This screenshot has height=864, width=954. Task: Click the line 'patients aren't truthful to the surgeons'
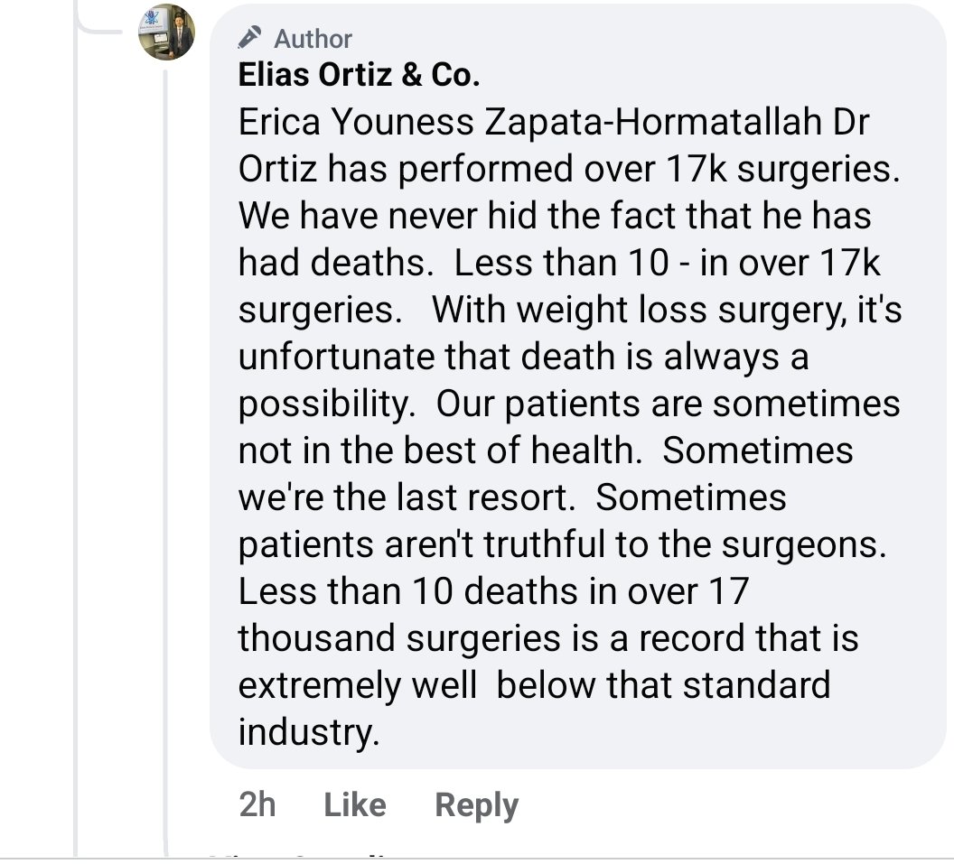click(x=562, y=544)
